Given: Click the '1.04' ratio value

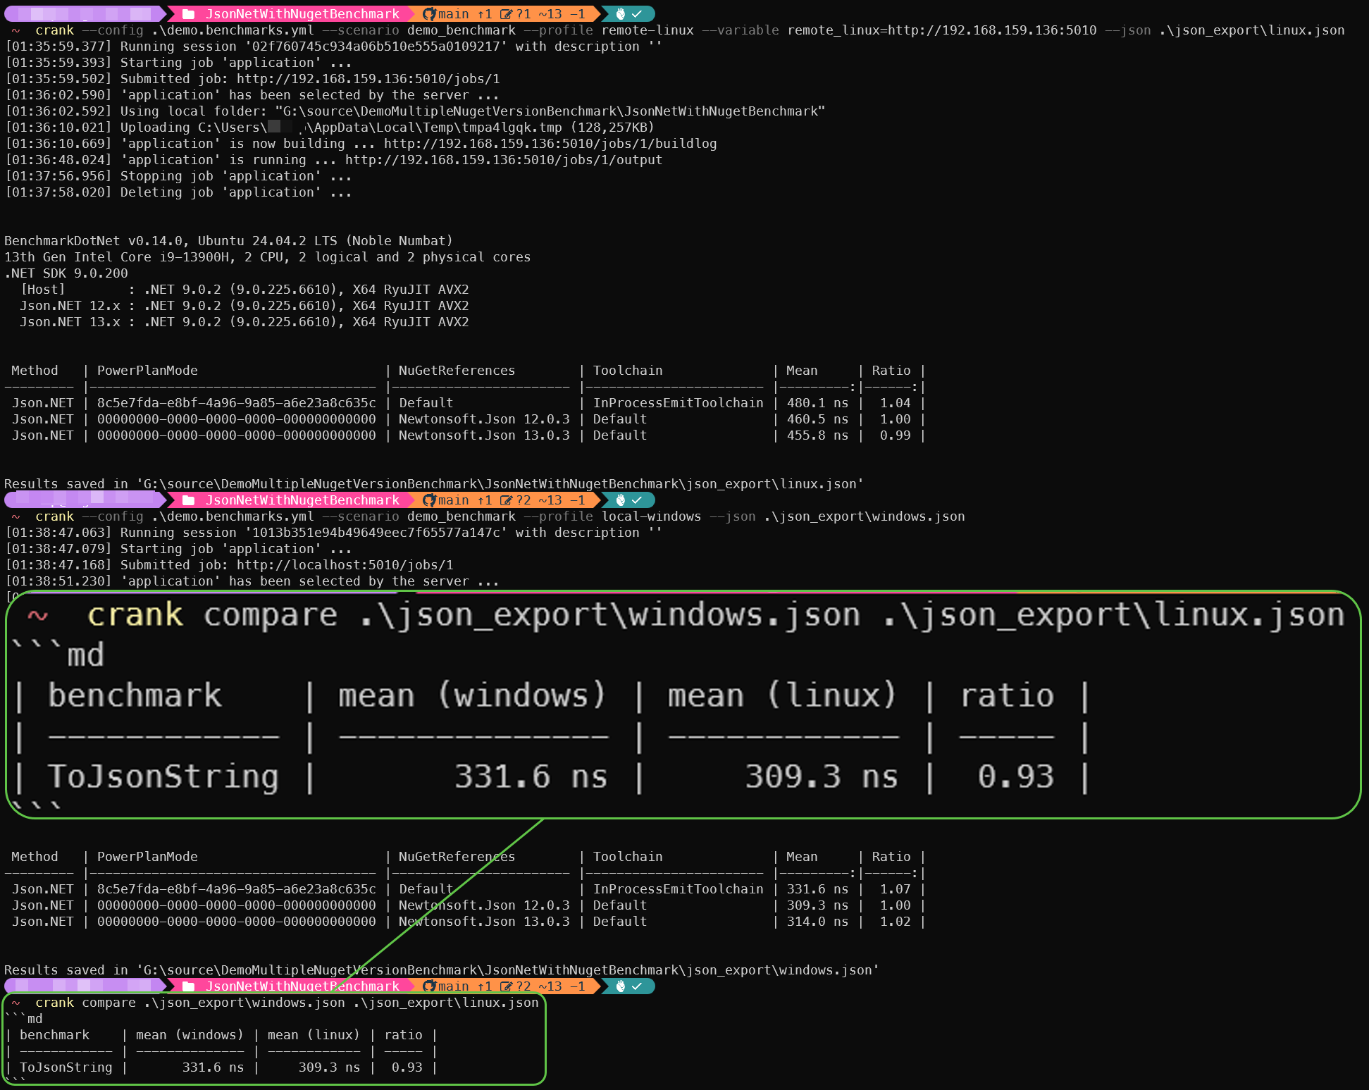Looking at the screenshot, I should [x=895, y=403].
